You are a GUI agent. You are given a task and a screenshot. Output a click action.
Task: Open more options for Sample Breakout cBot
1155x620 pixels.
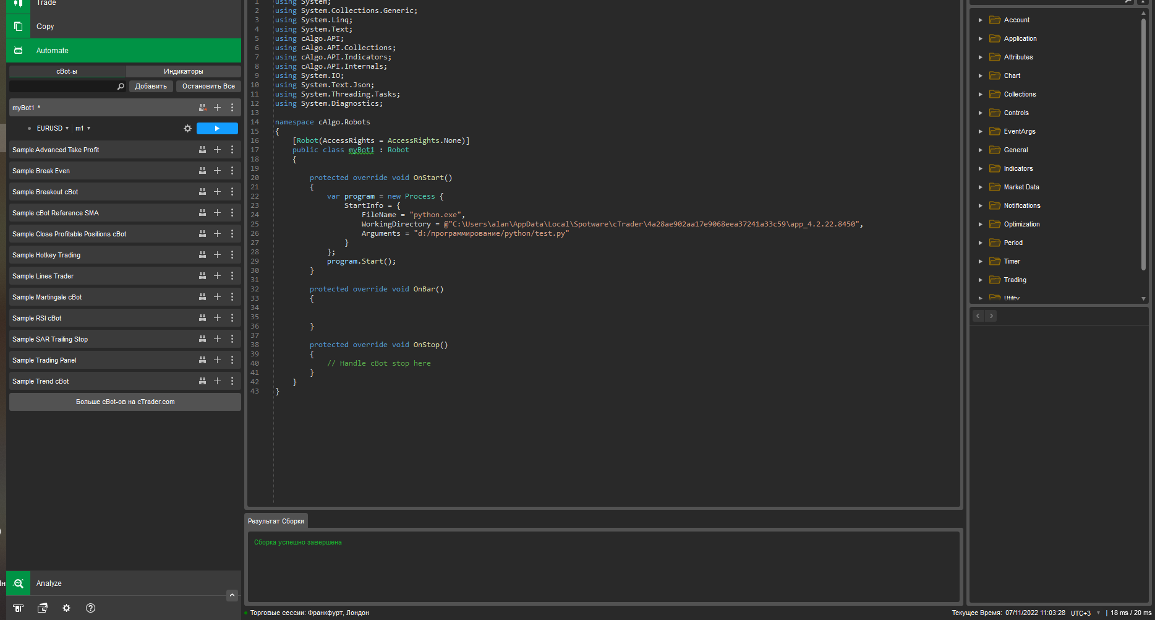click(232, 192)
